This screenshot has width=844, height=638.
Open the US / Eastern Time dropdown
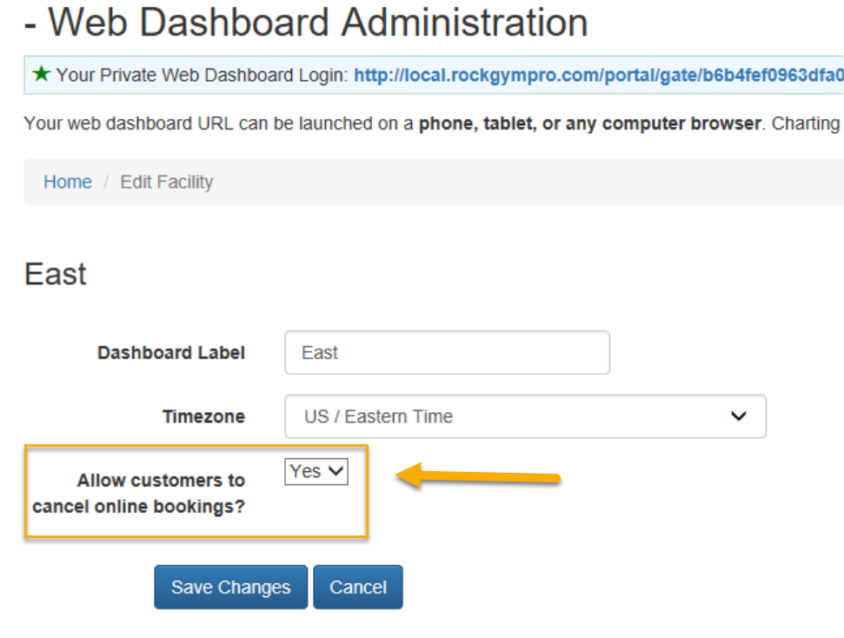click(525, 416)
